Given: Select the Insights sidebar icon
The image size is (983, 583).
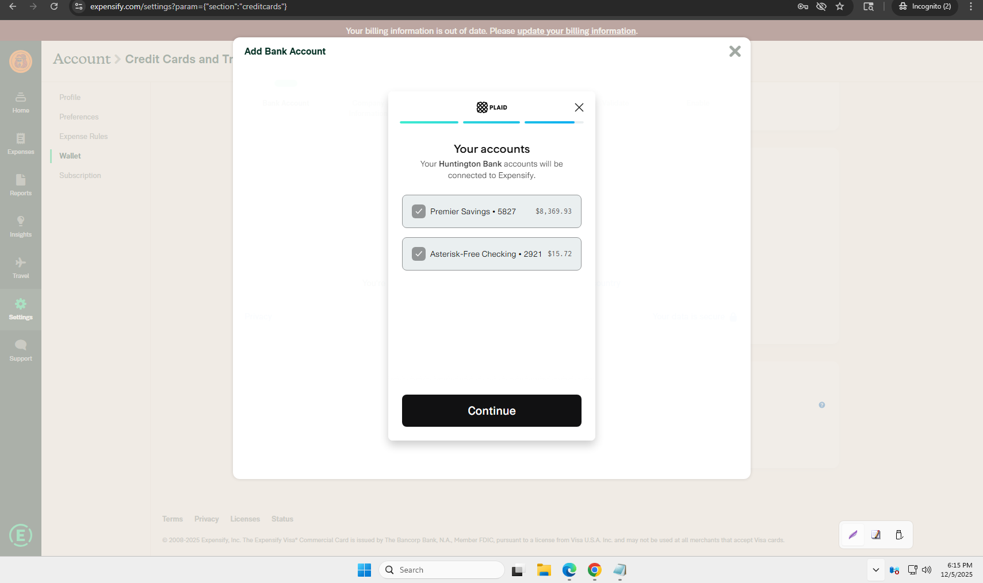Looking at the screenshot, I should [x=21, y=226].
